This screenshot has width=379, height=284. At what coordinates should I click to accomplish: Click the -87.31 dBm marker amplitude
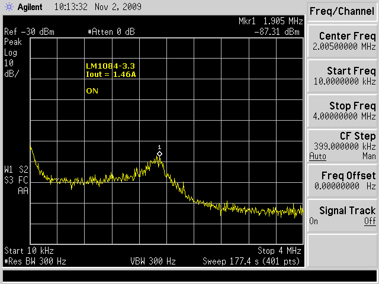pyautogui.click(x=277, y=32)
